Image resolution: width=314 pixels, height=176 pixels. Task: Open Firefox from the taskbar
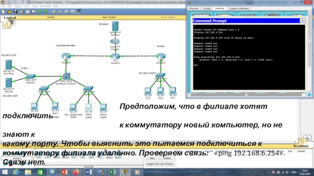click(76, 172)
